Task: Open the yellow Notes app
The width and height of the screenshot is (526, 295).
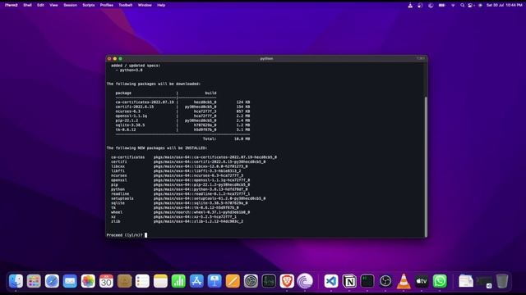Action: (x=161, y=281)
